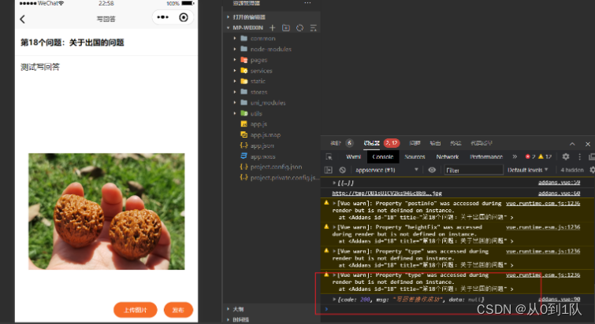Tap the capsule close circle icon
Image resolution: width=595 pixels, height=324 pixels.
184,17
